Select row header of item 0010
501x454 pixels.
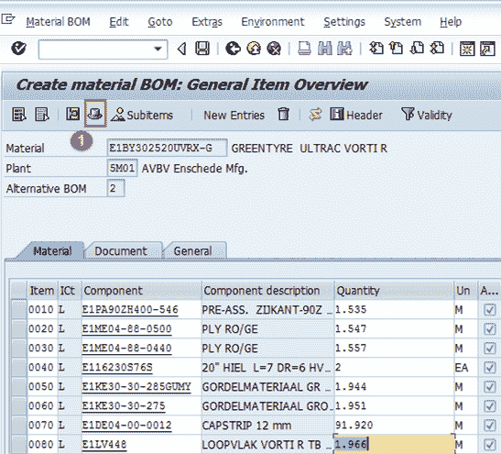[x=18, y=309]
